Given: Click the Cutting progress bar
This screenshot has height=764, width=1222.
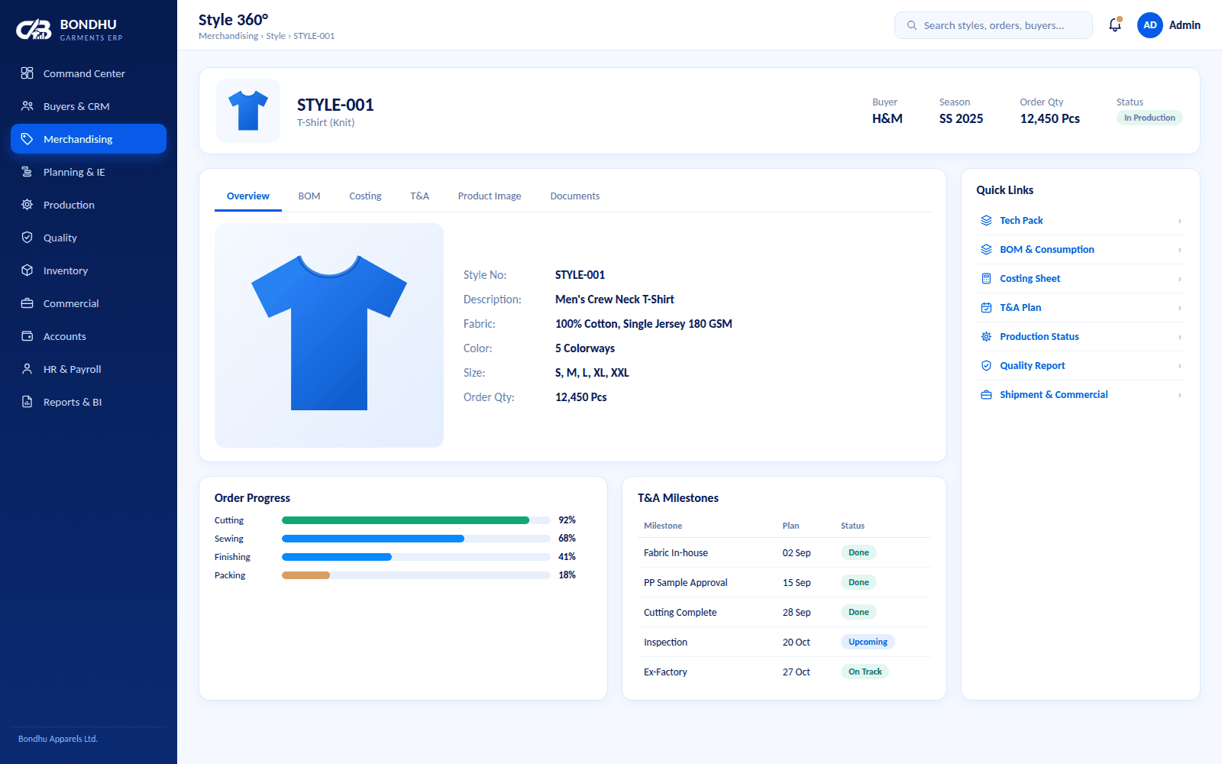Looking at the screenshot, I should click(x=416, y=520).
